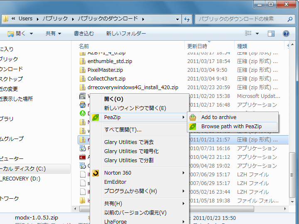Sort by the 更新日時 column header

(x=197, y=46)
